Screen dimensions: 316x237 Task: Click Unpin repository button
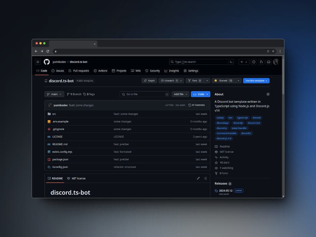[149, 81]
